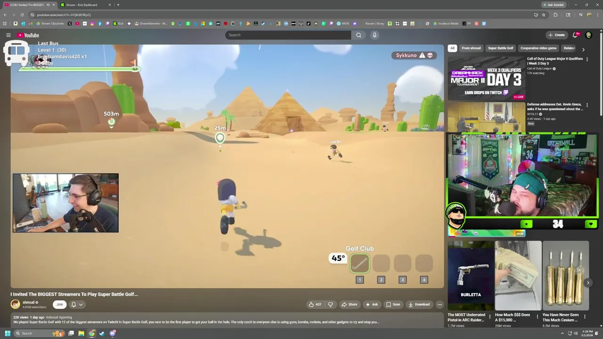Screen dimensions: 603x339
Task: Mute the YouTube tab via speaker icon
Action: pyautogui.click(x=48, y=5)
